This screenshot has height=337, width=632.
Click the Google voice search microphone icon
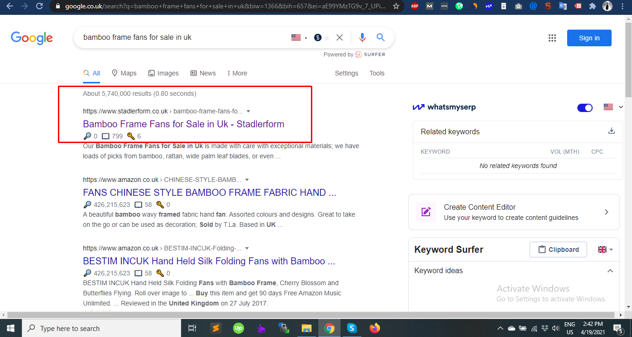pyautogui.click(x=362, y=37)
